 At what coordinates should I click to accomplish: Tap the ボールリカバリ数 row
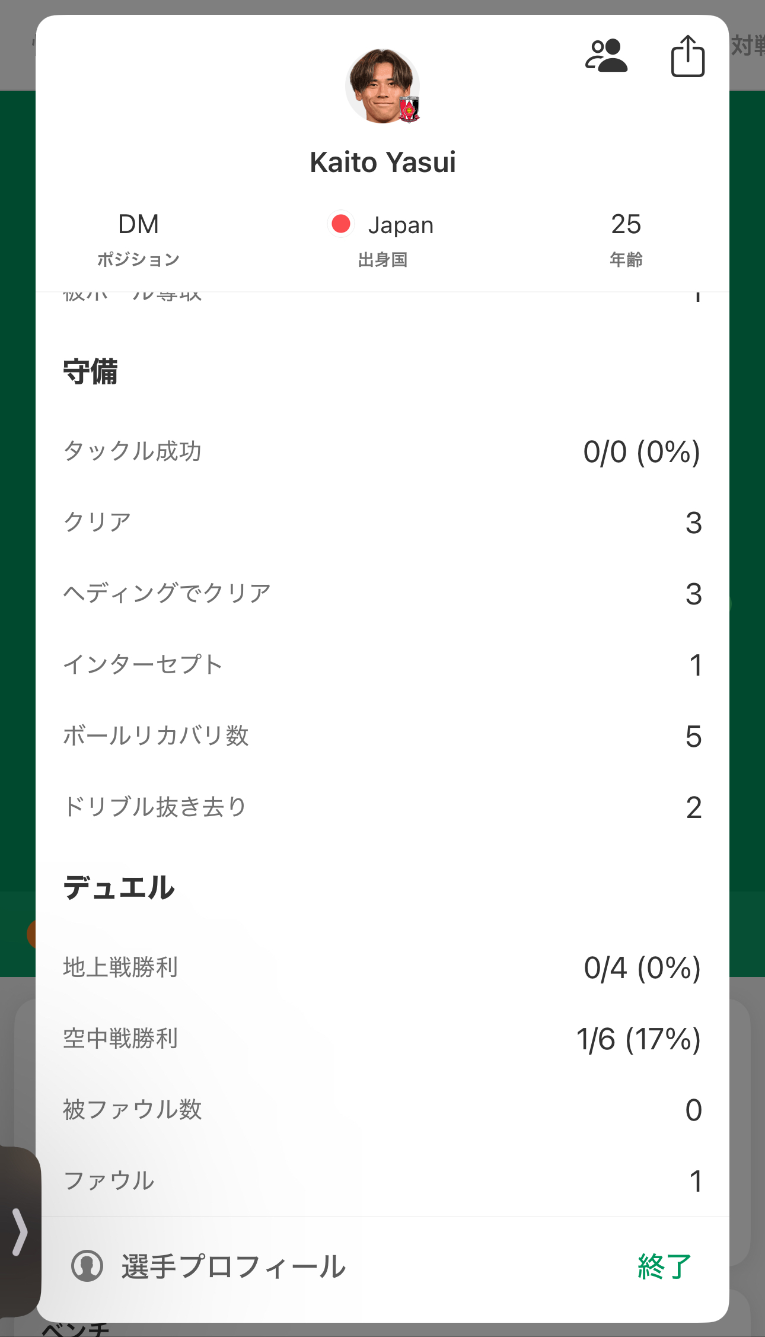383,736
